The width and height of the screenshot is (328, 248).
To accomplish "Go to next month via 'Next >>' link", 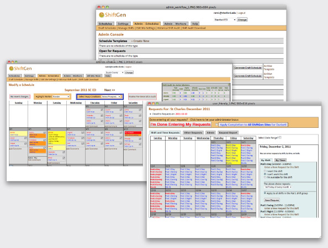I will (x=110, y=90).
